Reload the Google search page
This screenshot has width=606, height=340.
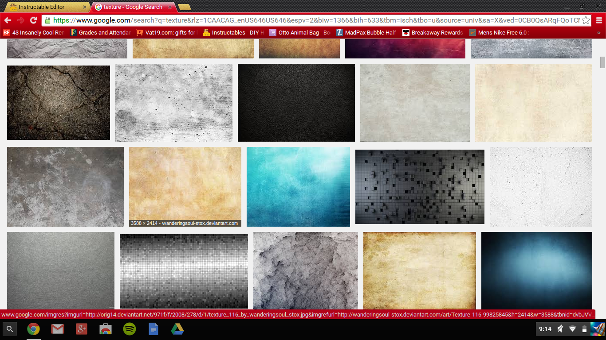coord(33,20)
